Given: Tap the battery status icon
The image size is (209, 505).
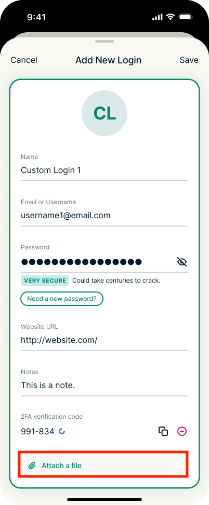Looking at the screenshot, I should (x=186, y=17).
